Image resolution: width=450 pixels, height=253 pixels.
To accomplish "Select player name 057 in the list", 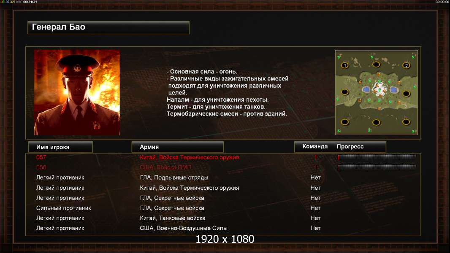I will 41,157.
